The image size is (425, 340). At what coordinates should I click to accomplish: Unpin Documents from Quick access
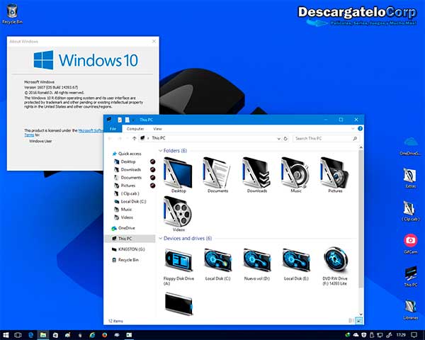tap(153, 178)
